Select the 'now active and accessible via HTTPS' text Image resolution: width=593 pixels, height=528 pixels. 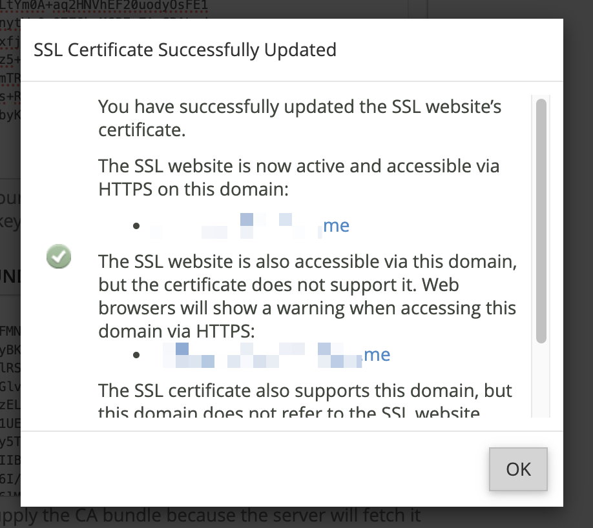299,178
